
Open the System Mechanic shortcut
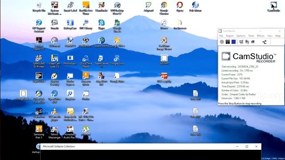tap(54, 8)
